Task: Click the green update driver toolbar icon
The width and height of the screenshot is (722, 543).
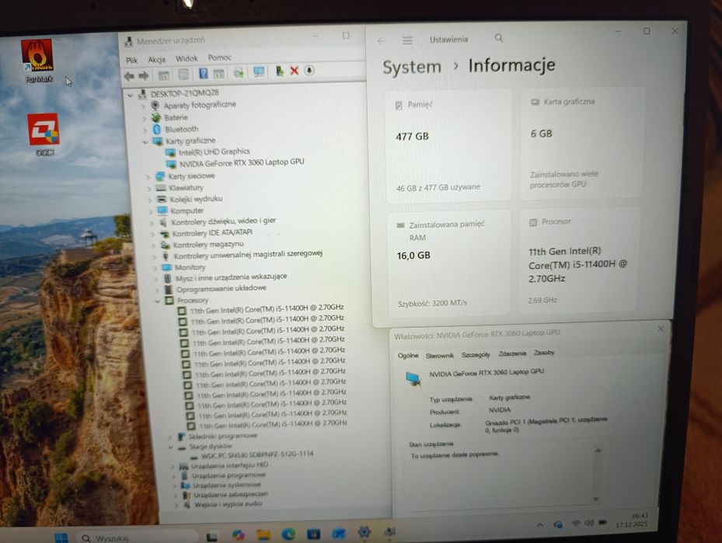Action: pyautogui.click(x=279, y=71)
